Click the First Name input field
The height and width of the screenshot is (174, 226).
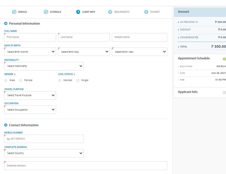click(30, 37)
